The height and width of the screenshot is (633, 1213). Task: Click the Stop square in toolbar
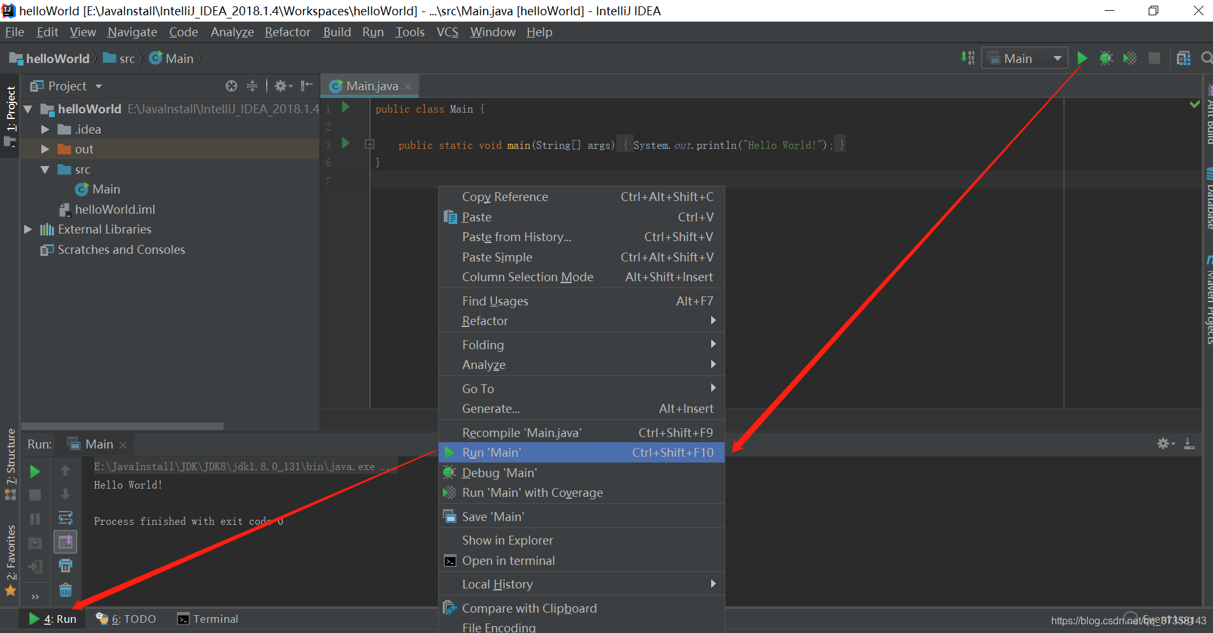point(1154,59)
